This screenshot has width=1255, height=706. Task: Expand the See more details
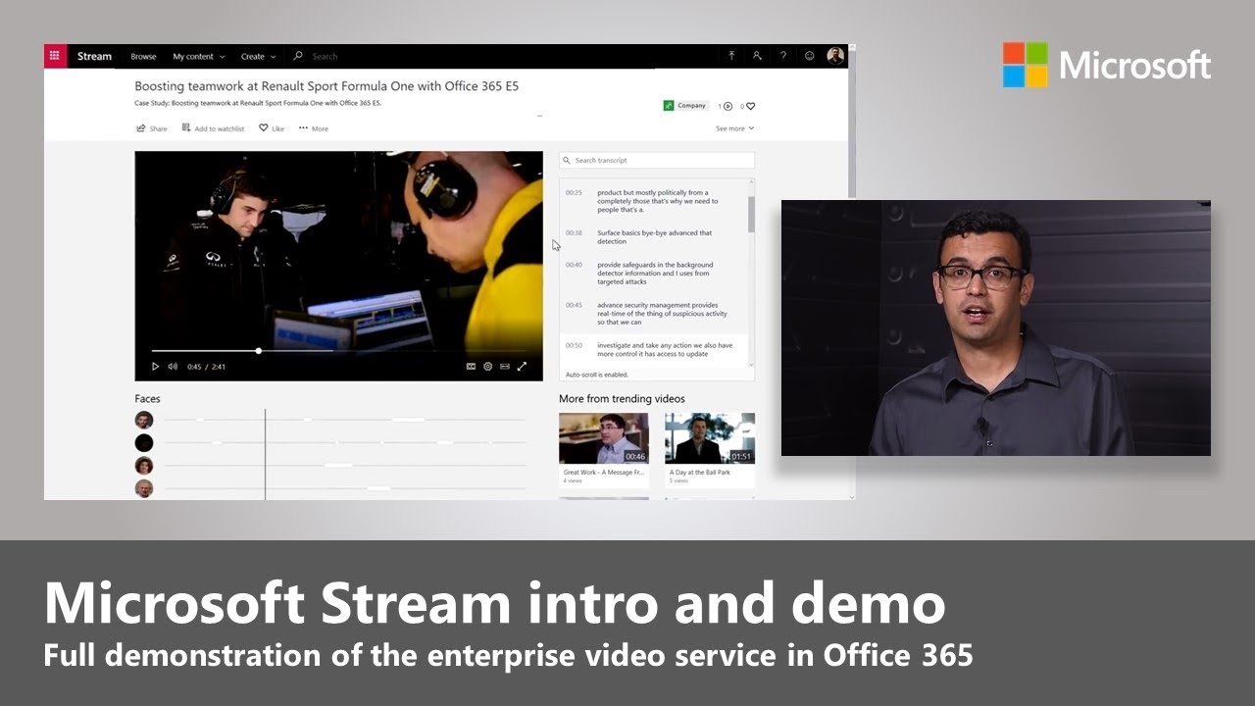coord(734,128)
